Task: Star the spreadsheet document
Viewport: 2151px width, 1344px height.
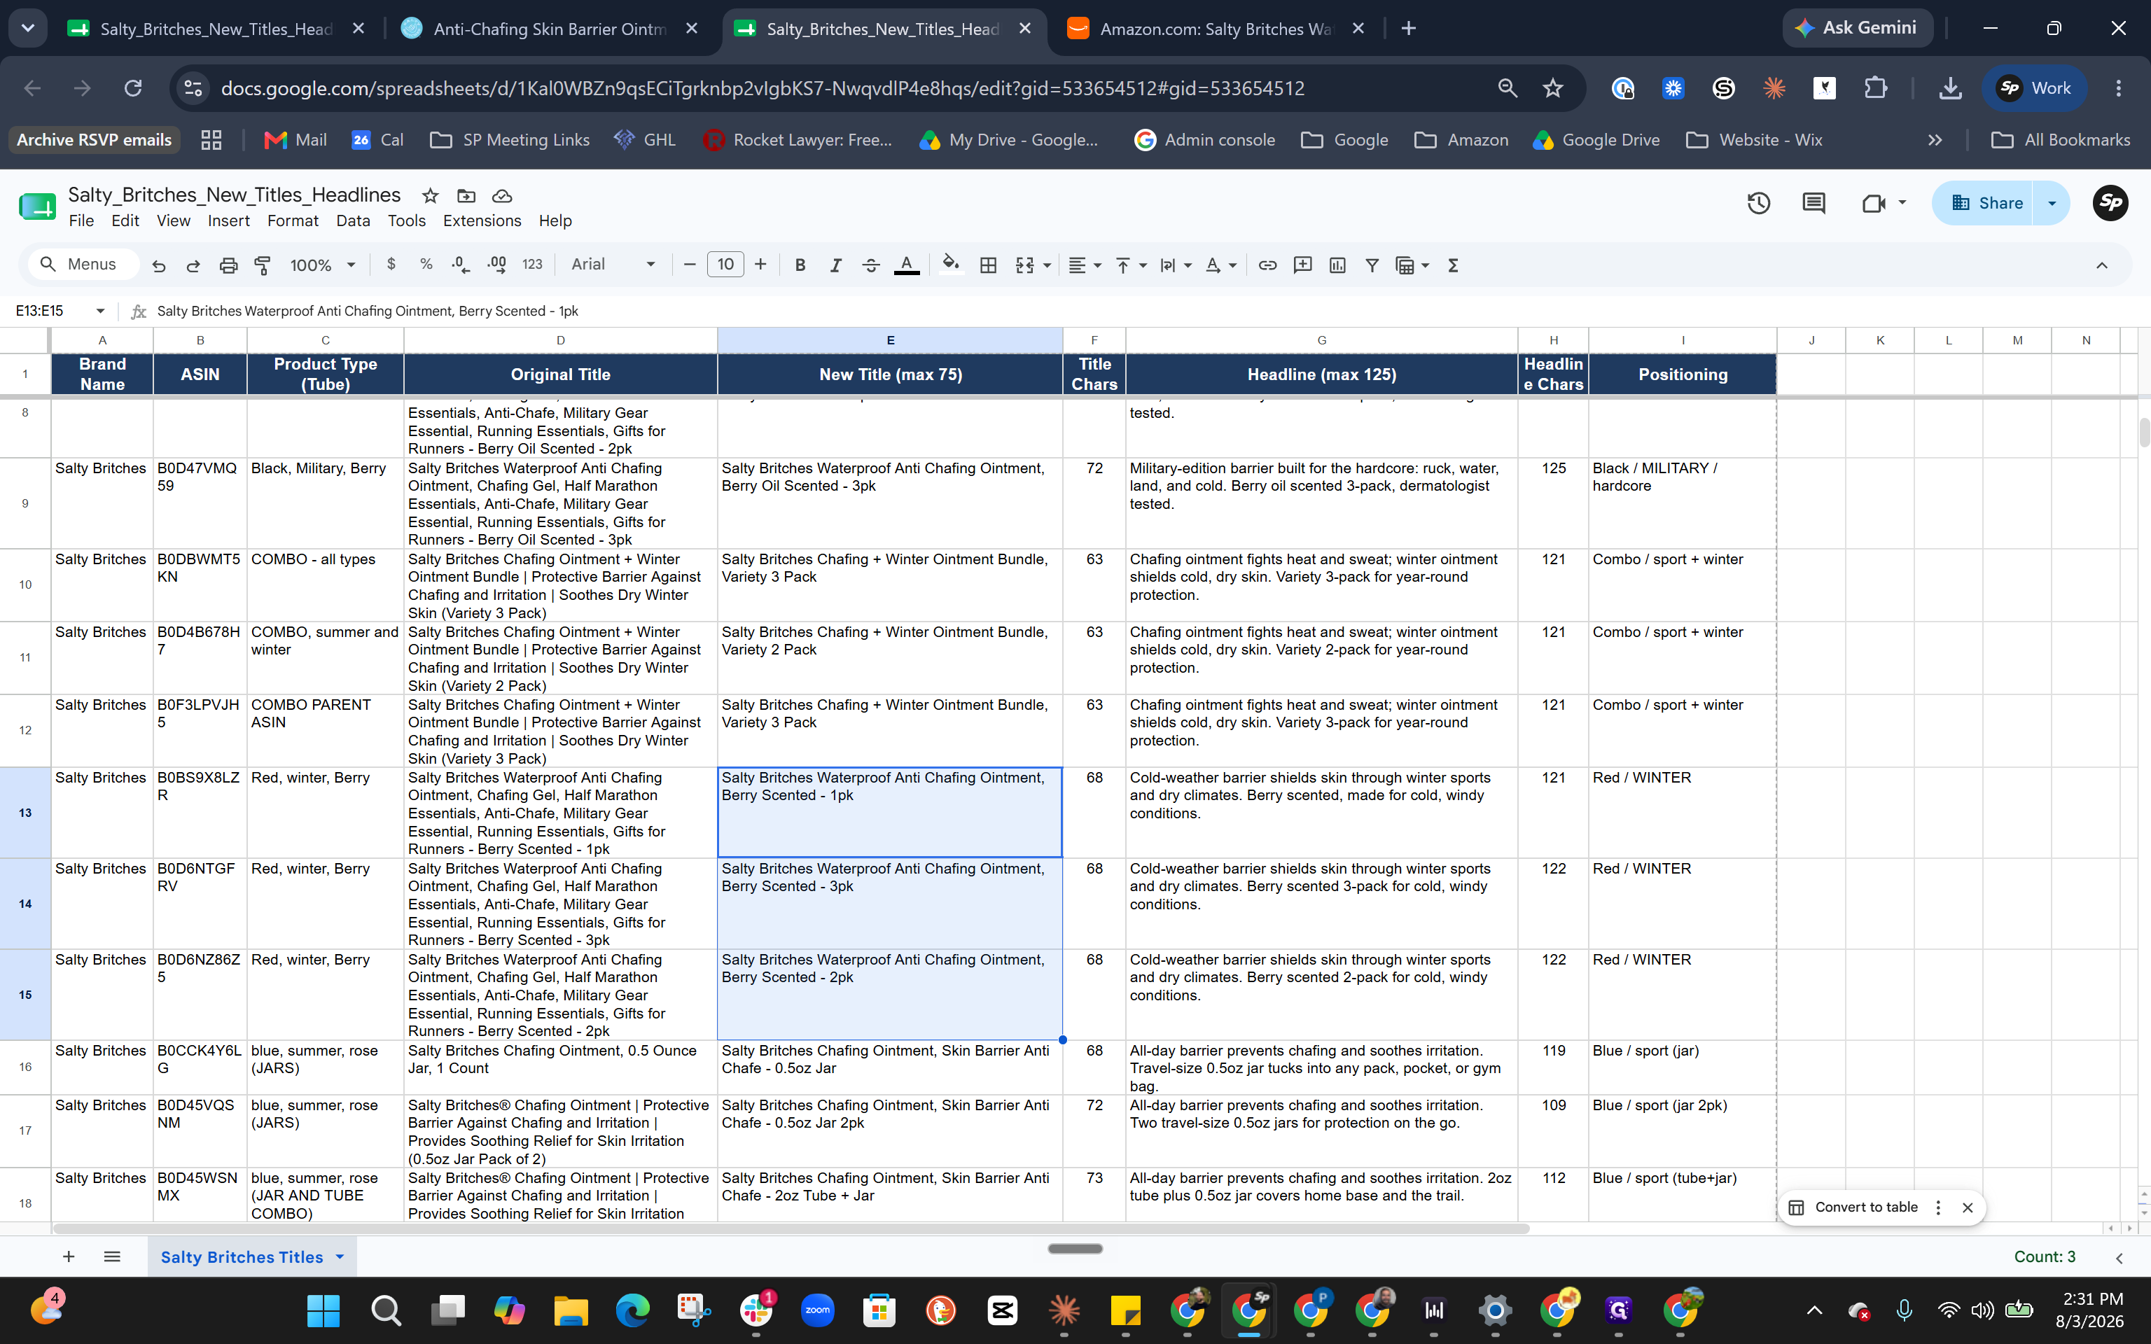Action: 430,195
